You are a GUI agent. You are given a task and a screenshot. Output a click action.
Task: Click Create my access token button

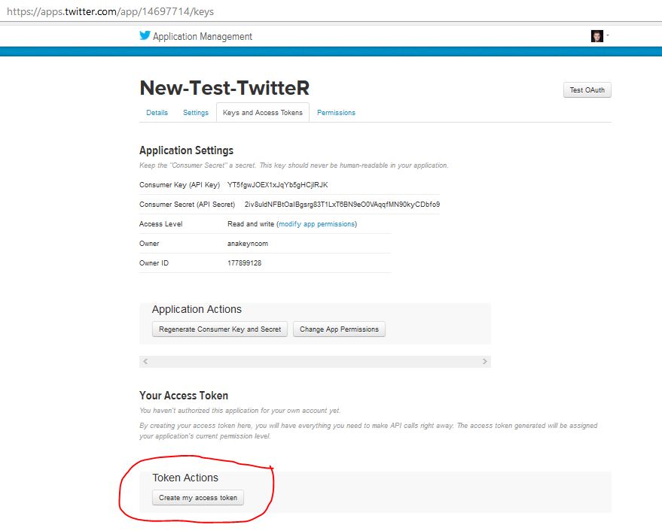pos(198,498)
